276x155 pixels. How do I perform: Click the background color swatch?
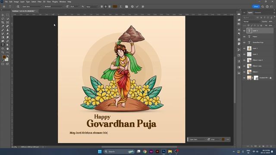7,59
